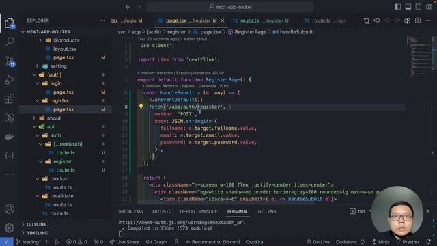Open the Source Control view
437x246 pixels.
[10, 61]
